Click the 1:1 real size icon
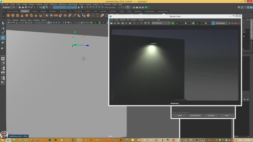253x142 pixels. (x=141, y=23)
